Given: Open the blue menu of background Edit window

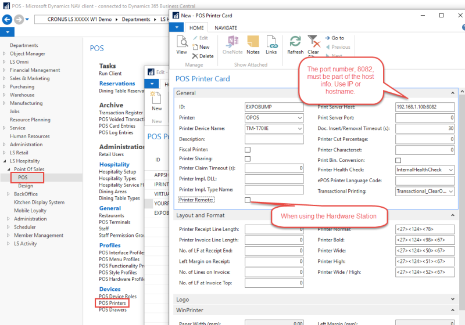Looking at the screenshot, I should 152,84.
